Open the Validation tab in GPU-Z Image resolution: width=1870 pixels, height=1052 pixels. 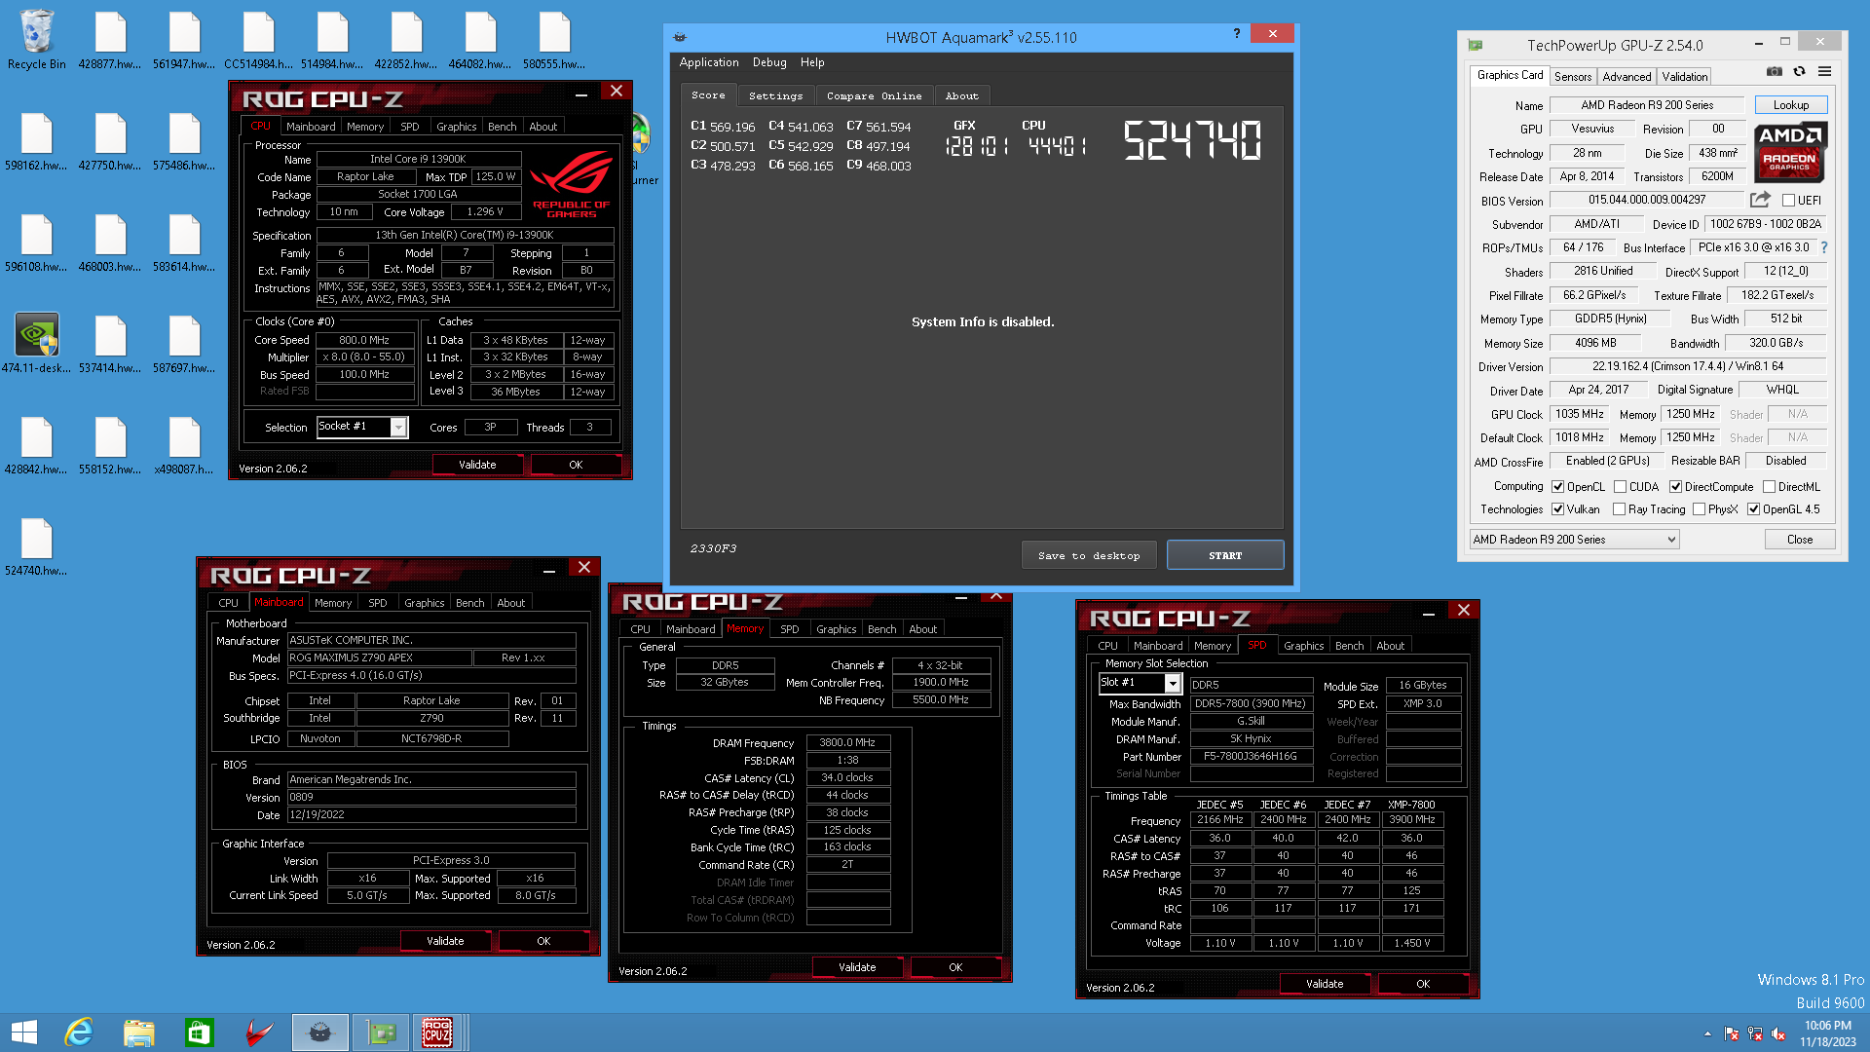(x=1684, y=76)
